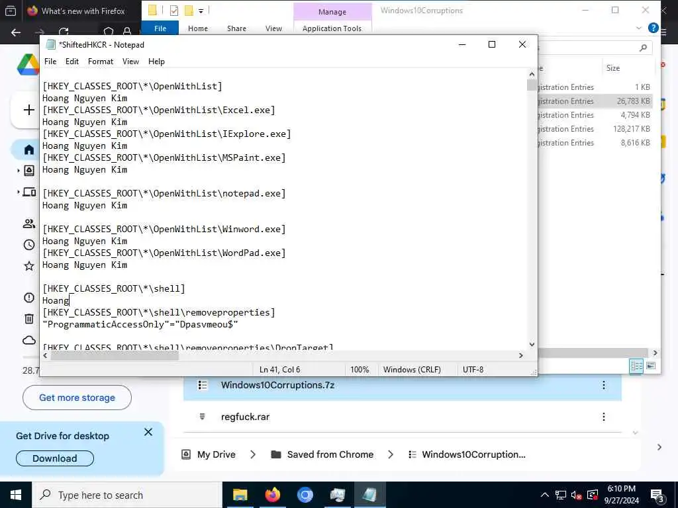Click Explorer horizontal scrollbar right arrow
This screenshot has height=508, width=678.
click(655, 353)
